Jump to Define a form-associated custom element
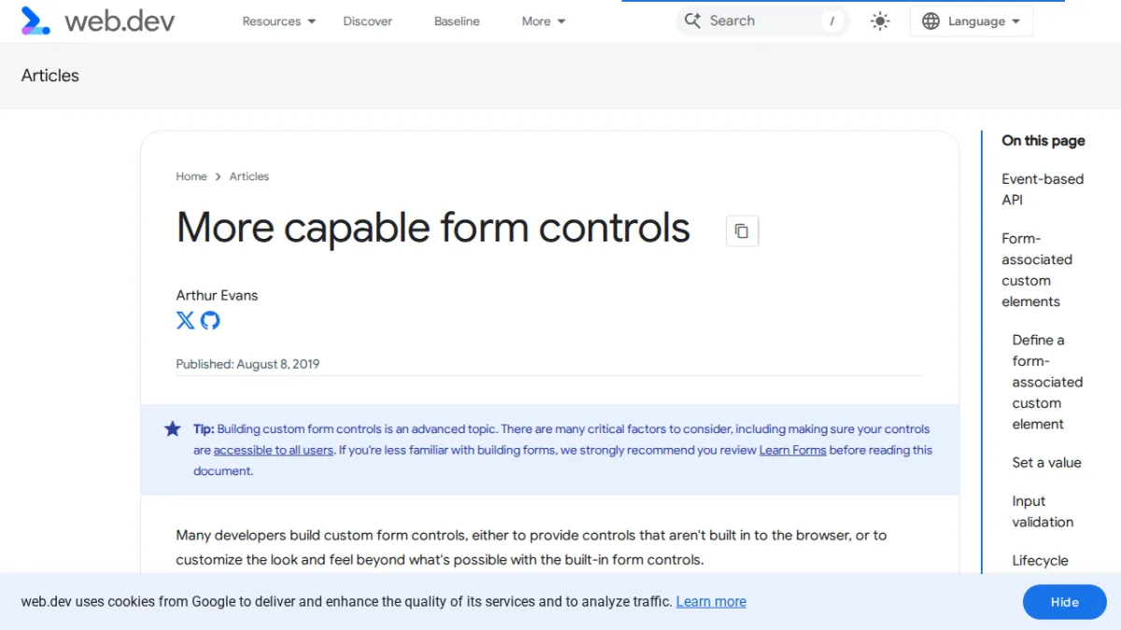Image resolution: width=1121 pixels, height=630 pixels. point(1047,382)
